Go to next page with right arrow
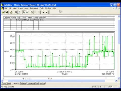This screenshot has width=121, height=91. click(47, 12)
